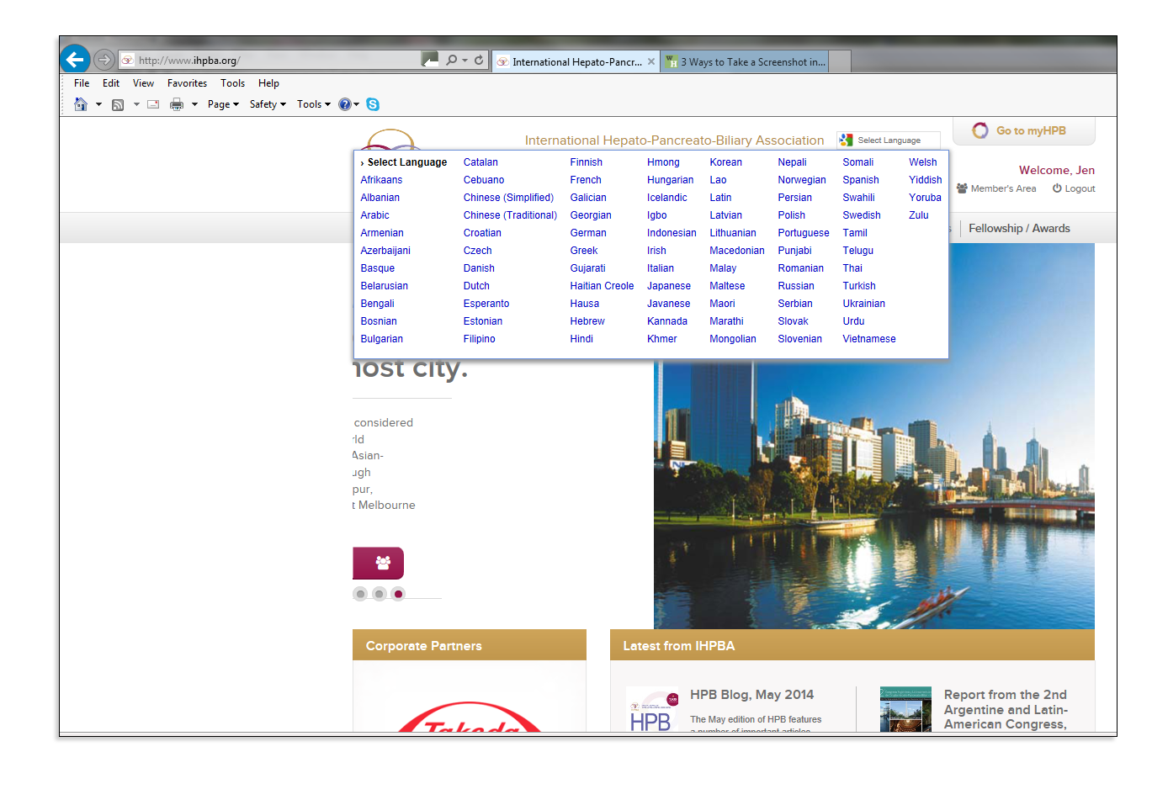Expand the Safety dropdown menu
Screen dimensions: 1152x805
coord(268,104)
